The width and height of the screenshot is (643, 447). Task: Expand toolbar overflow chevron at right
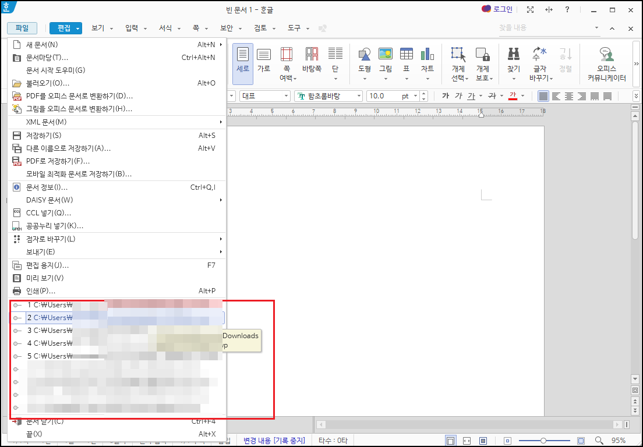click(x=637, y=63)
